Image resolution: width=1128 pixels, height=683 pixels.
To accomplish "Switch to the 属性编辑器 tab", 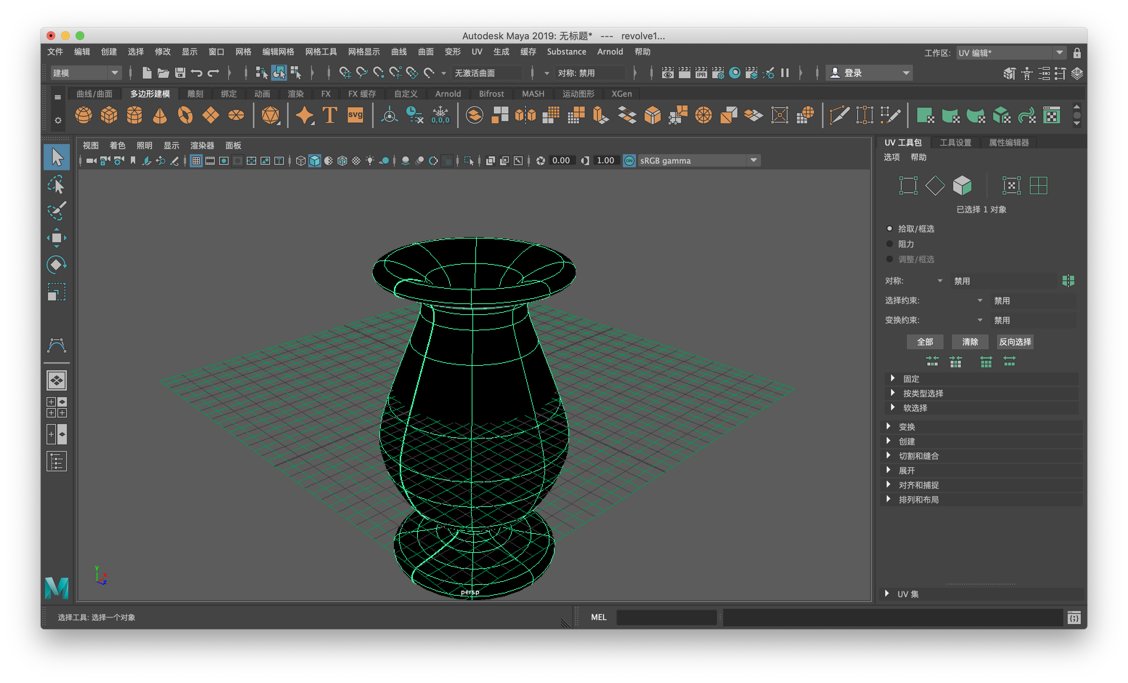I will 1009,143.
